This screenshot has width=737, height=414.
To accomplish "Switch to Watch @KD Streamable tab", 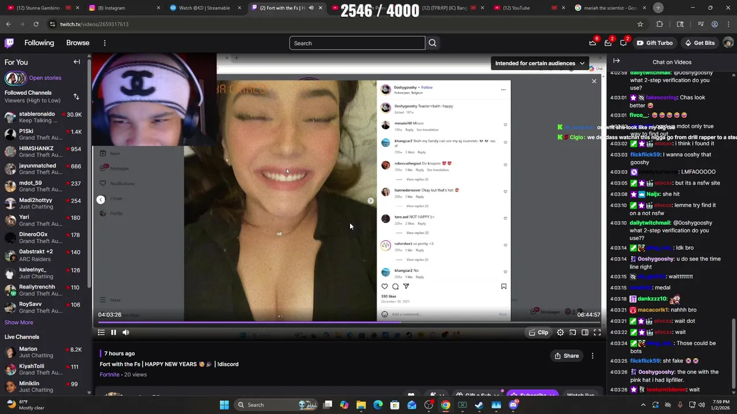I will point(204,7).
